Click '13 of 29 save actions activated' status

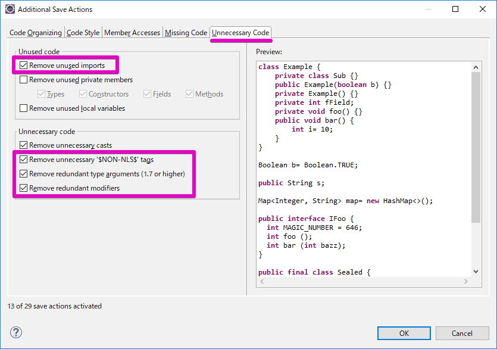55,306
